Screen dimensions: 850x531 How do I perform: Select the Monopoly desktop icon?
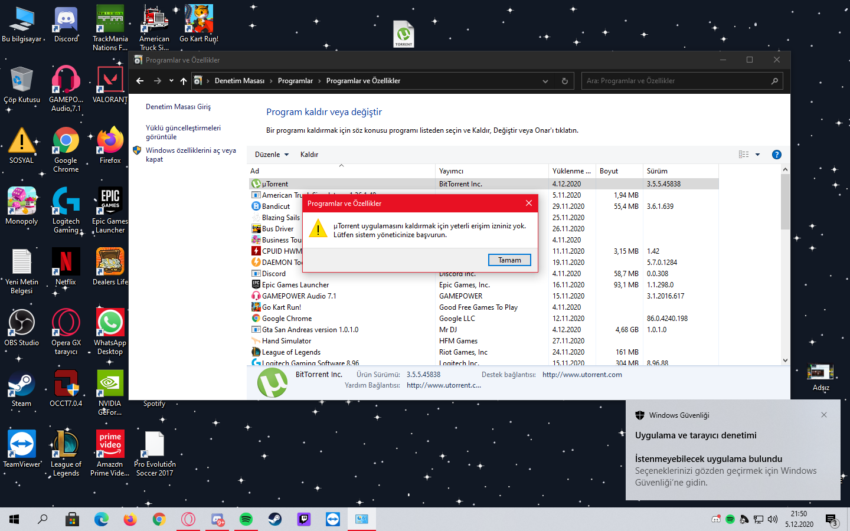pos(22,206)
